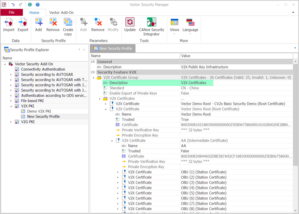Screen dimensions: 299x214
Task: Select New Security Profile in explorer
Action: pyautogui.click(x=43, y=116)
